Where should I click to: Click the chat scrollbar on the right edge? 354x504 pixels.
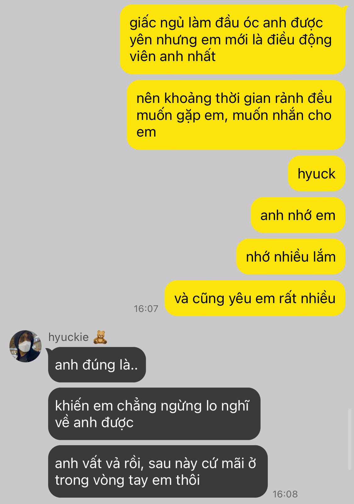pyautogui.click(x=350, y=439)
